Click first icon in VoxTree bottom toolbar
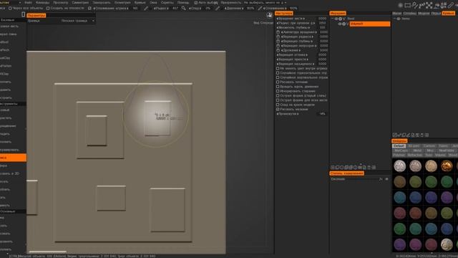 (332, 167)
